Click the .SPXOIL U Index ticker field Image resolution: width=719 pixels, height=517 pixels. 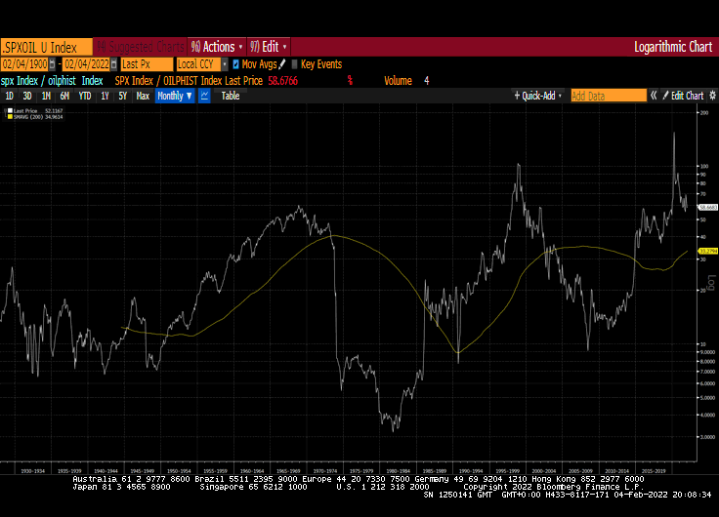(x=46, y=47)
